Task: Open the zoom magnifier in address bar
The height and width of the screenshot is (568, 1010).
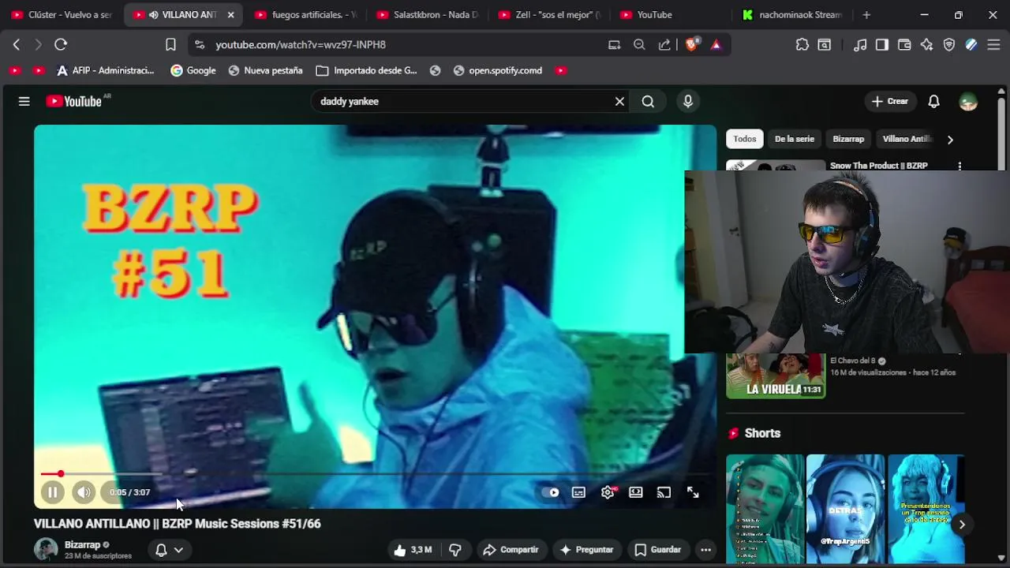Action: [639, 45]
